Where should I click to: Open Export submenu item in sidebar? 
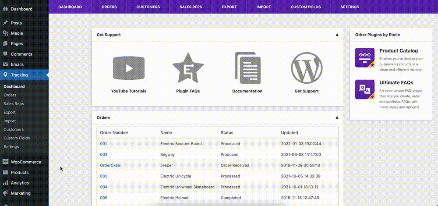[10, 112]
